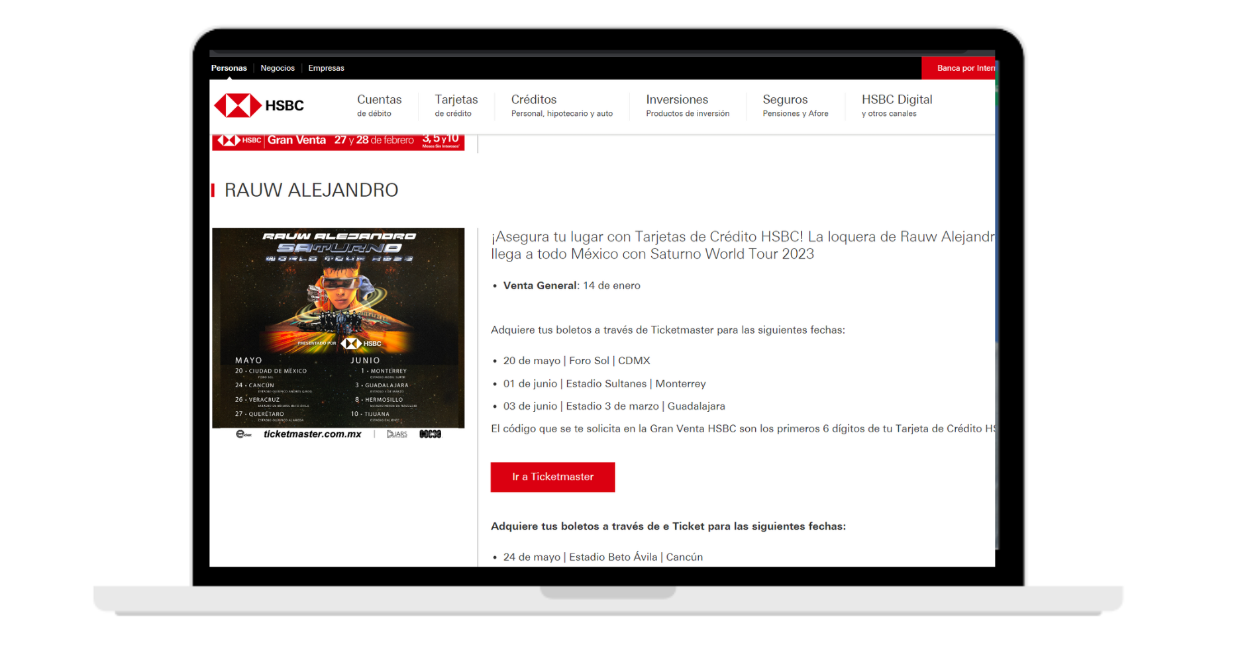Click the DUARS logo beneath the poster
1244x662 pixels.
pyautogui.click(x=396, y=434)
